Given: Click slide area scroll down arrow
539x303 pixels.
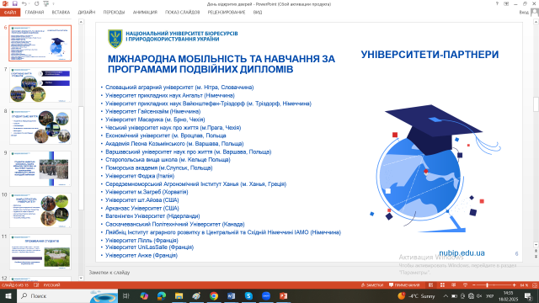Looking at the screenshot, I should point(536,245).
